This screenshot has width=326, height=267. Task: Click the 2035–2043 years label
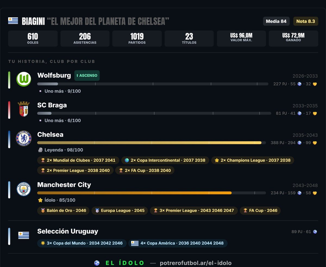[305, 135]
